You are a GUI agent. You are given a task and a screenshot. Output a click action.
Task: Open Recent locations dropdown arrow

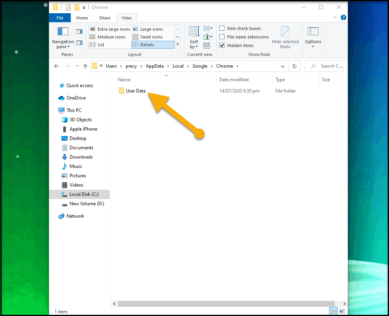[x=77, y=66]
